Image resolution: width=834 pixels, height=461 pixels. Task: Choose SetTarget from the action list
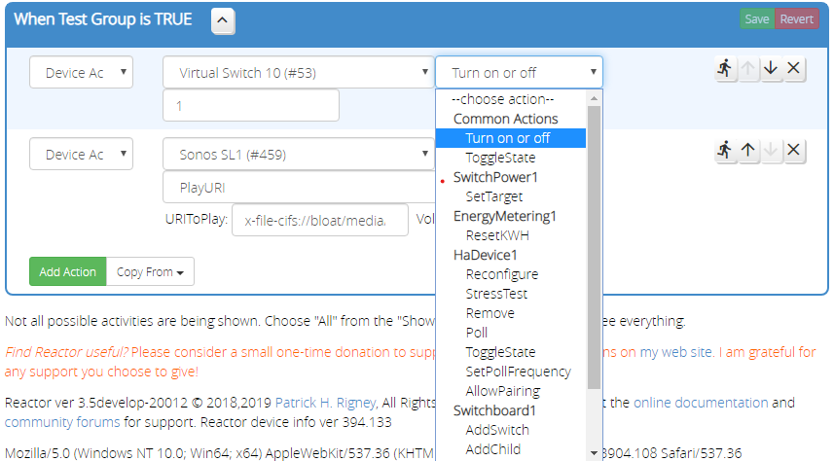(x=493, y=196)
